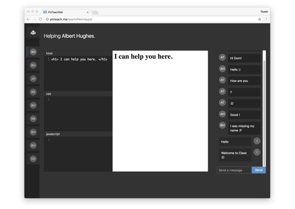This screenshot has height=209, width=295.
Task: Click the "Welcome to Class :D" message
Action: (x=235, y=155)
